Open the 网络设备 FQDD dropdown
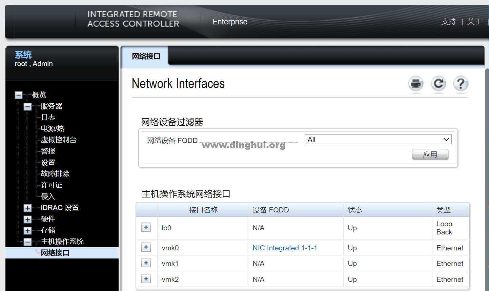Image resolution: width=489 pixels, height=291 pixels. 378,140
